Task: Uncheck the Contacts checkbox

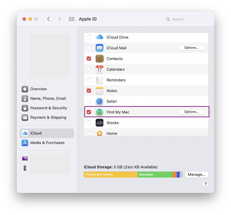Action: (x=89, y=59)
